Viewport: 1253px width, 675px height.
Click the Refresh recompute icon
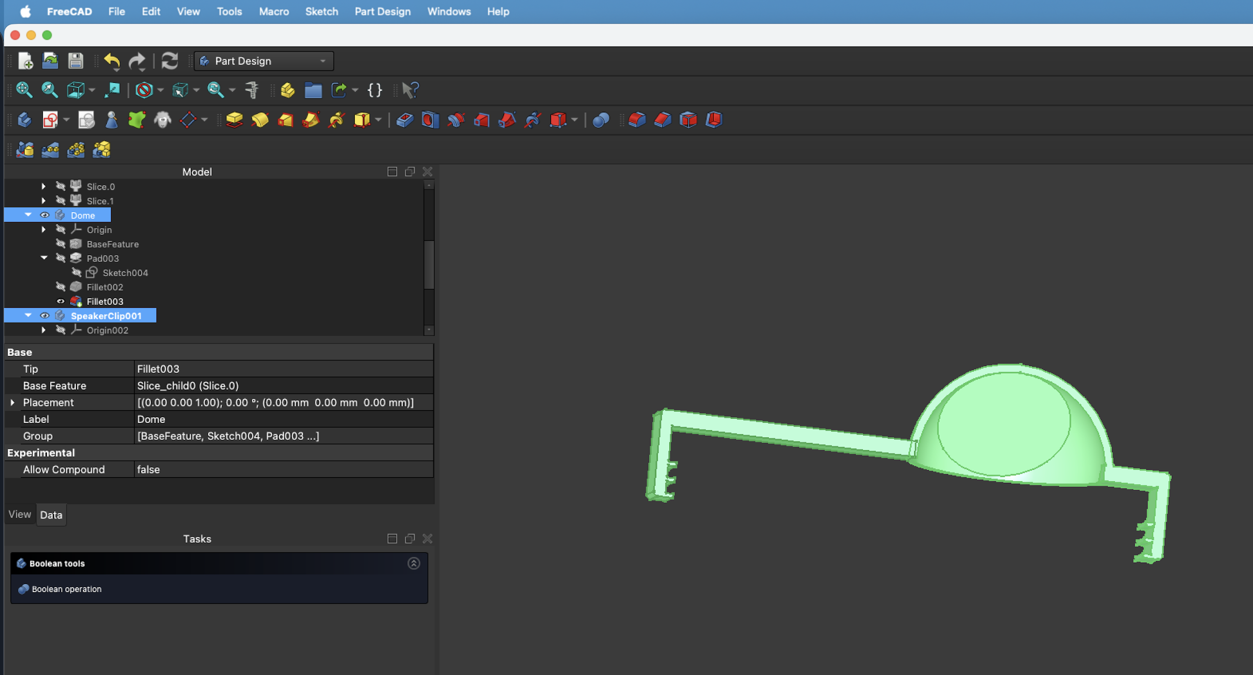pos(170,61)
